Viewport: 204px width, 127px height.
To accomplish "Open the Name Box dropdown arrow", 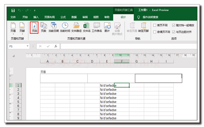I will coord(28,46).
